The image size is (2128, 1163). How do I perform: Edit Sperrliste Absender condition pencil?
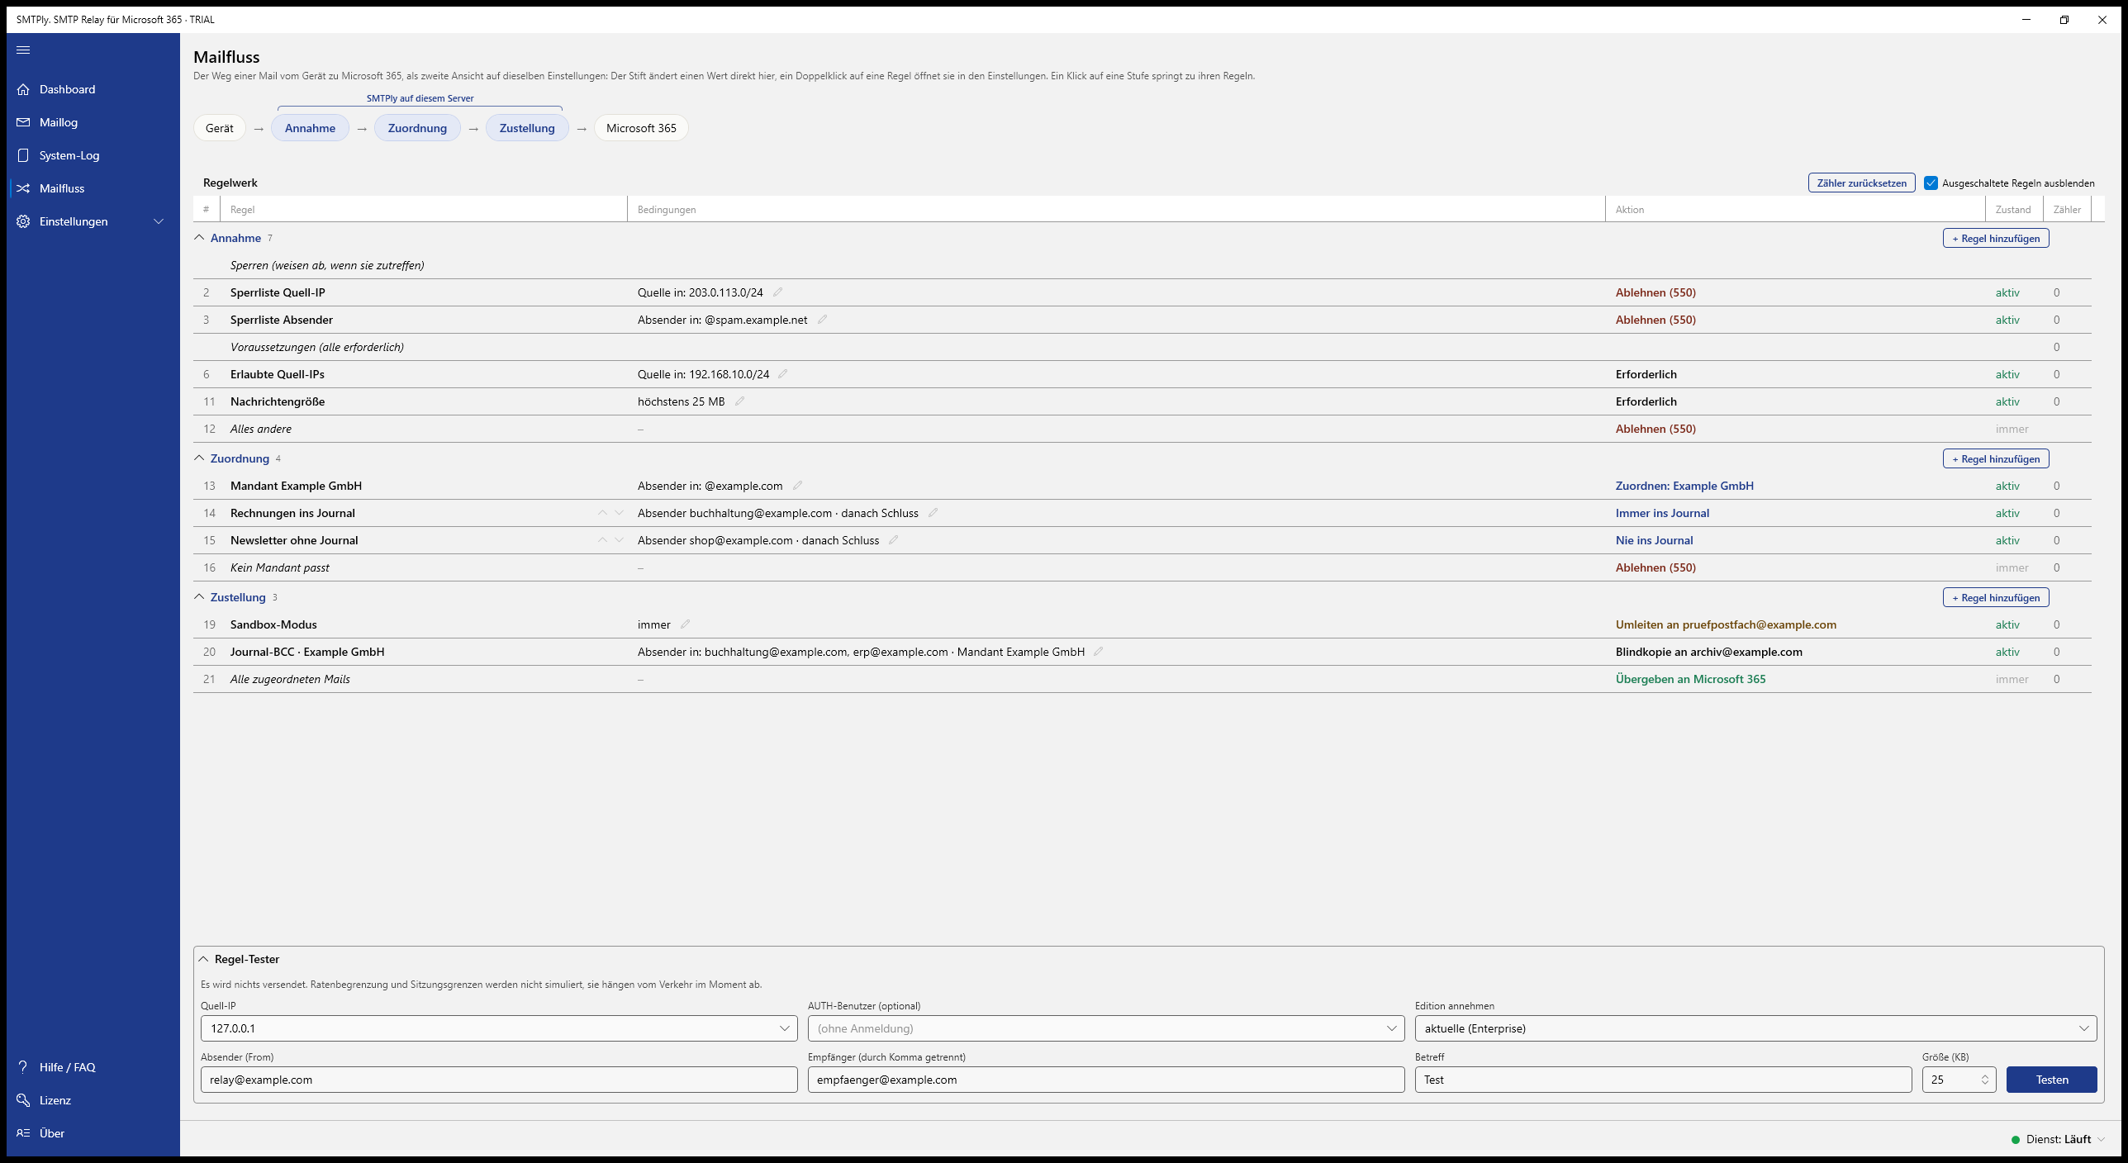click(822, 319)
